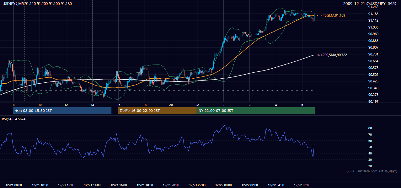Click the 90.731 price axis label
Image resolution: width=401 pixels, height=188 pixels.
pyautogui.click(x=373, y=54)
